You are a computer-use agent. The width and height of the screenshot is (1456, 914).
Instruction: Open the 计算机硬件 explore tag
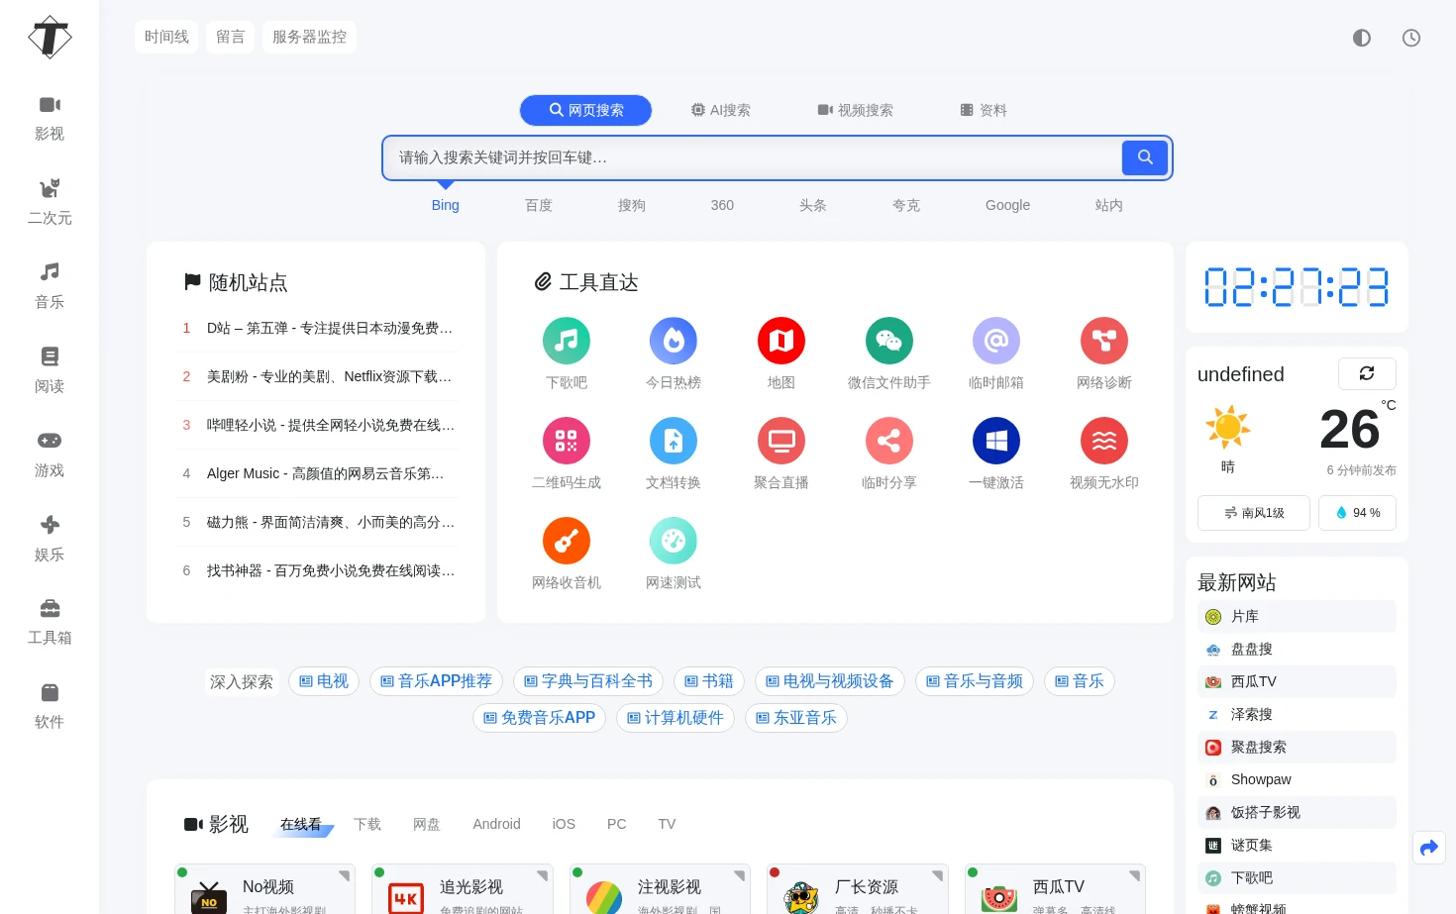pos(676,718)
